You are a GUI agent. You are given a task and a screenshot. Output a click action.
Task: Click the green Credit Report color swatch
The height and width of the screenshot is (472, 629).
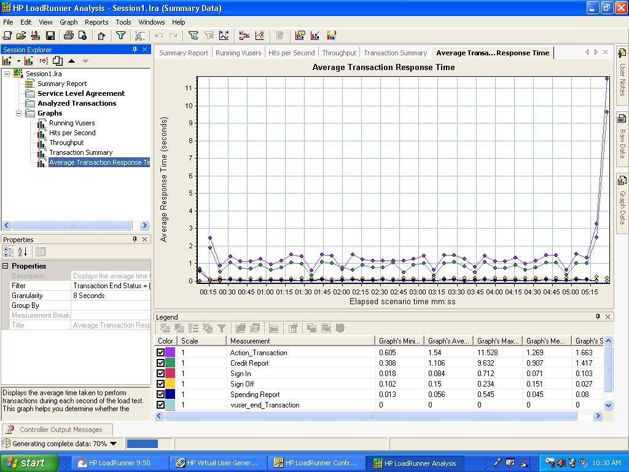(x=170, y=363)
